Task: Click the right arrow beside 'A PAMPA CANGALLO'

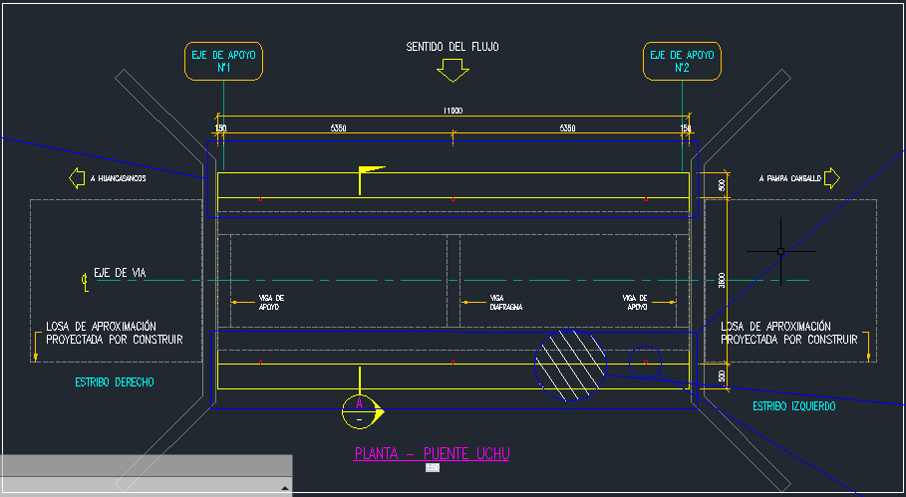Action: coord(832,178)
